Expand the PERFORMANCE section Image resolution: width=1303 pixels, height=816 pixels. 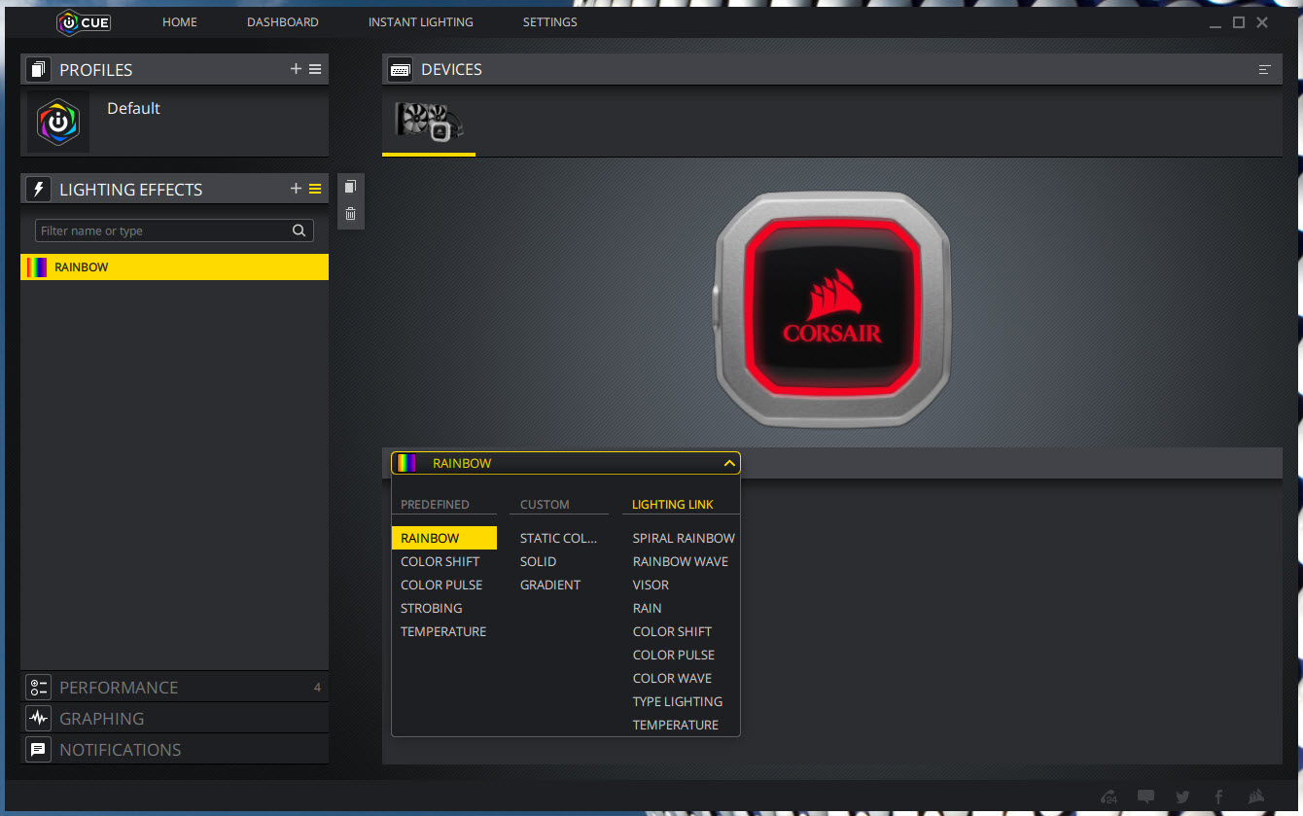click(174, 687)
